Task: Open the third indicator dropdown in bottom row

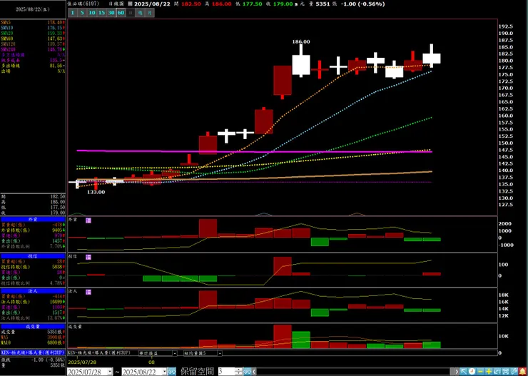Action: click(x=220, y=353)
